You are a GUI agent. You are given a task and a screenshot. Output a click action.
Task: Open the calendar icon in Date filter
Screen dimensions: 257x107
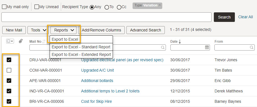pos(207,47)
